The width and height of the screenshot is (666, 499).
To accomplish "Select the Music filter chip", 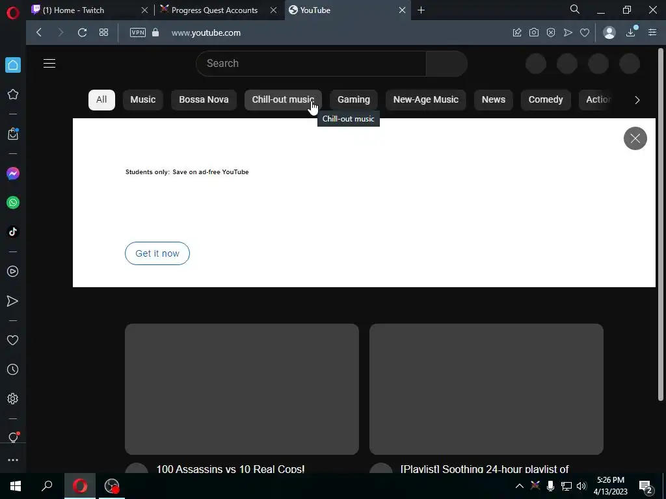I will [x=142, y=99].
